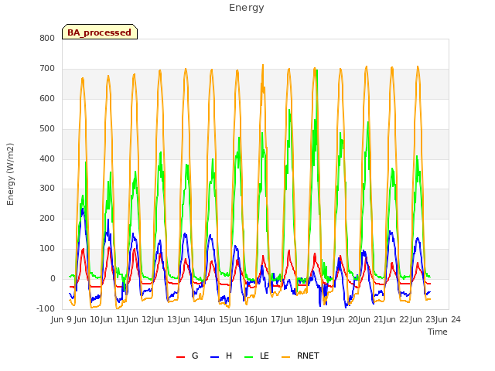Select the RNET legend label
The width and height of the screenshot is (495, 371).
(308, 356)
